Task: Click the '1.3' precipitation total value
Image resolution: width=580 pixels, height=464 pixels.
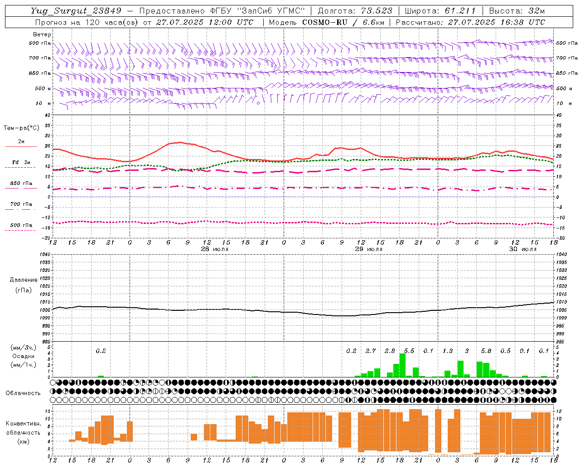Action: [x=448, y=351]
